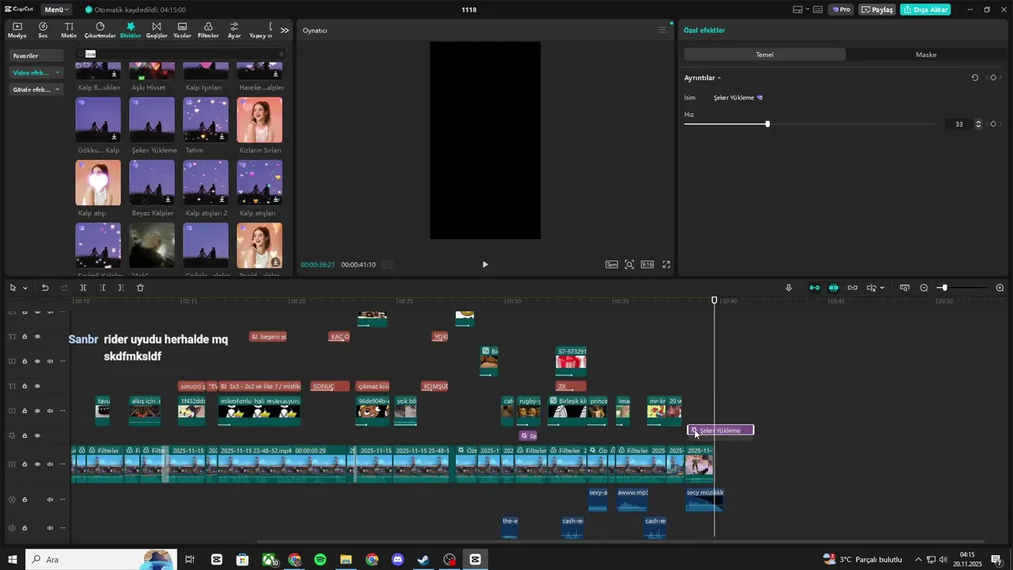Hide the text track containing SONUÇ
Viewport: 1013px width, 570px height.
[37, 386]
